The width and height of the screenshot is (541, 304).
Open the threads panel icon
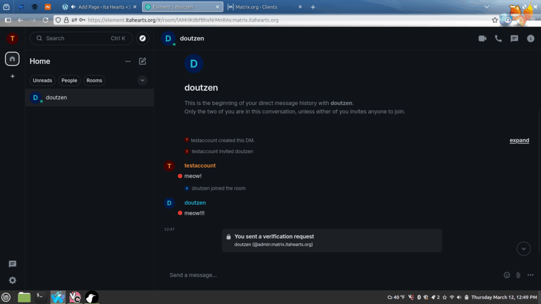click(x=514, y=39)
